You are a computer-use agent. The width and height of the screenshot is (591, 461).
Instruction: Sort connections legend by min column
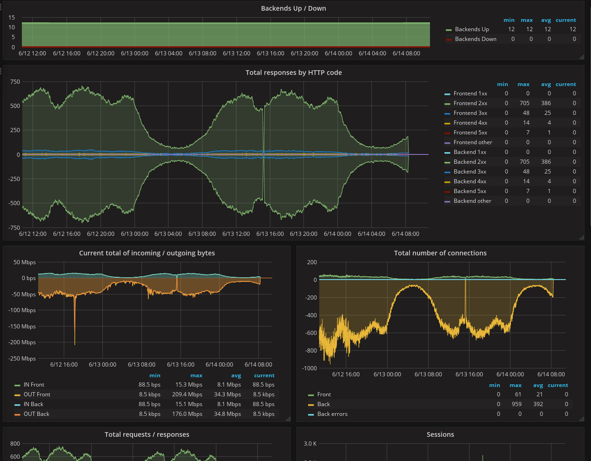pyautogui.click(x=495, y=385)
